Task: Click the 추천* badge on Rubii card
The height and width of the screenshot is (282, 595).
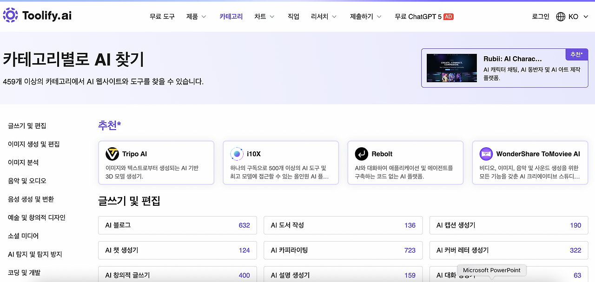Action: (x=576, y=54)
